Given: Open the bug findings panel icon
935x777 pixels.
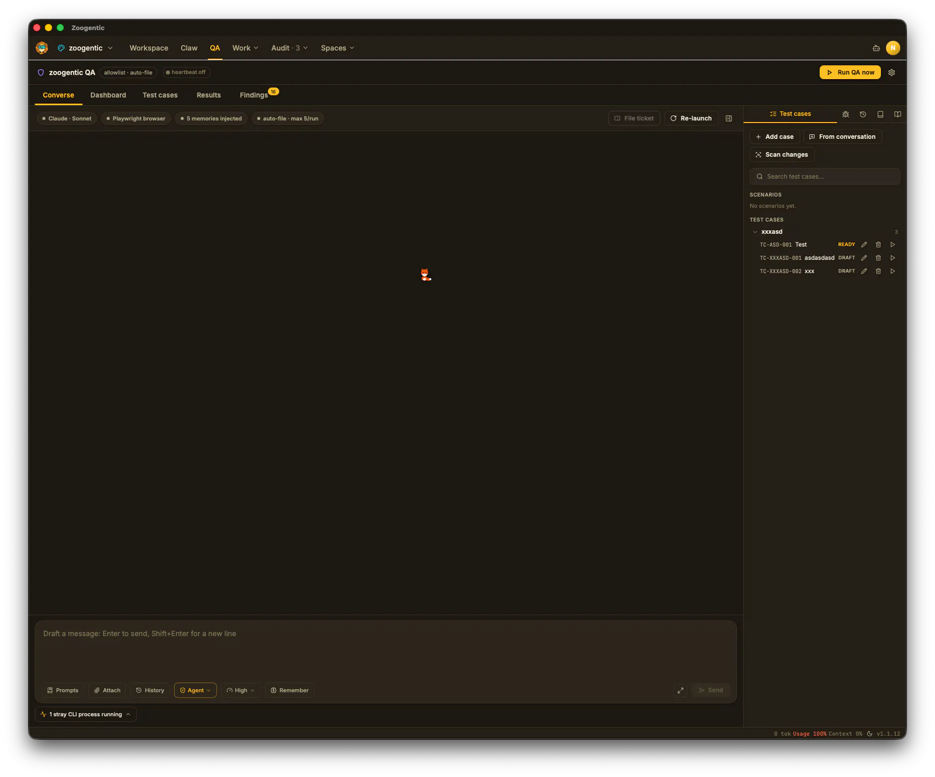Looking at the screenshot, I should click(846, 114).
